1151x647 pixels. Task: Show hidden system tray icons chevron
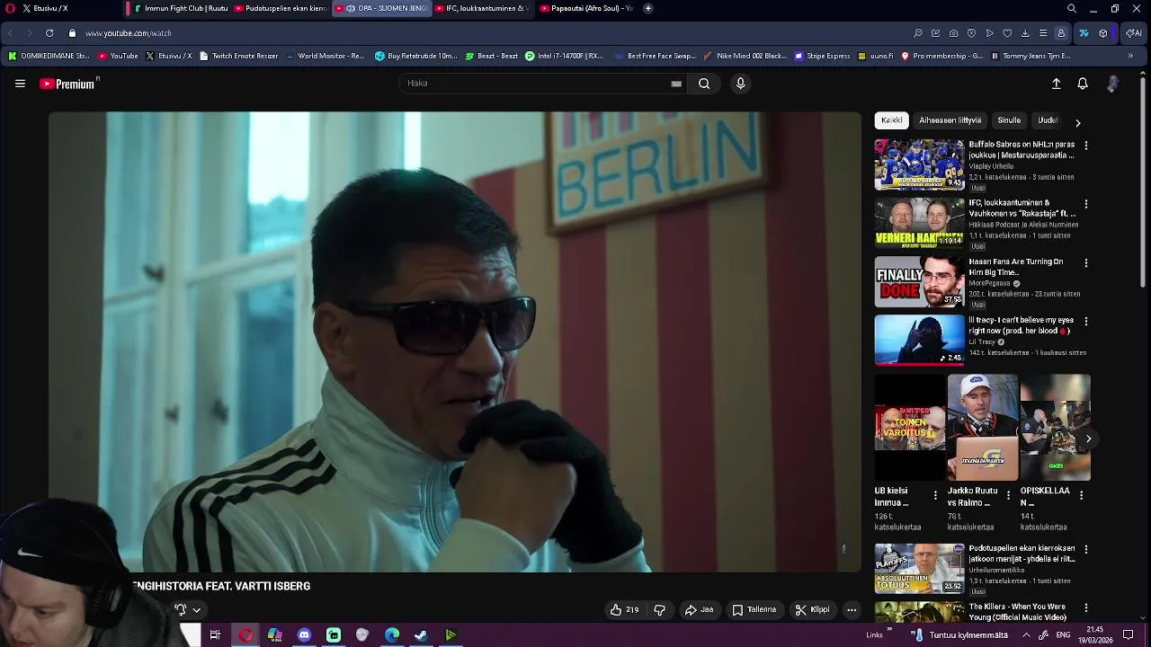1026,634
